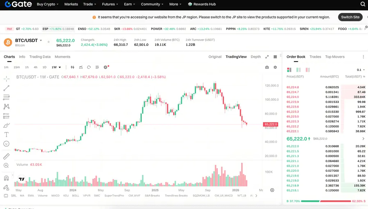Open the emoji sticker tool
This screenshot has width=368, height=209.
coord(6,144)
